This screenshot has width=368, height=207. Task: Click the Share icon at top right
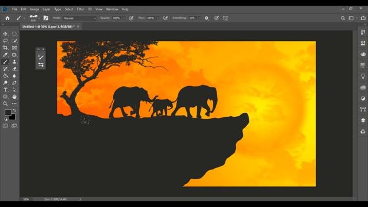pos(363,18)
